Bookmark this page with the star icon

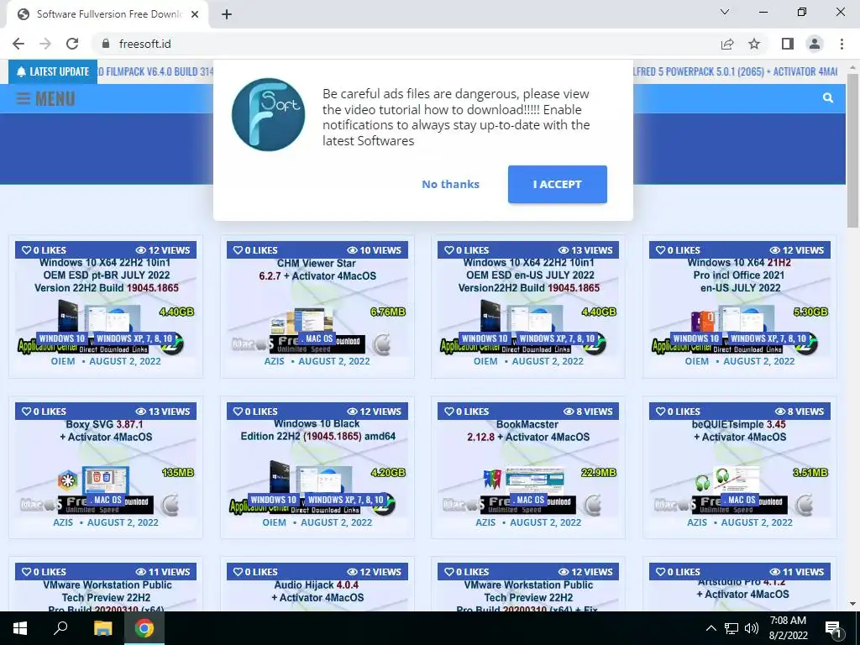(x=754, y=44)
